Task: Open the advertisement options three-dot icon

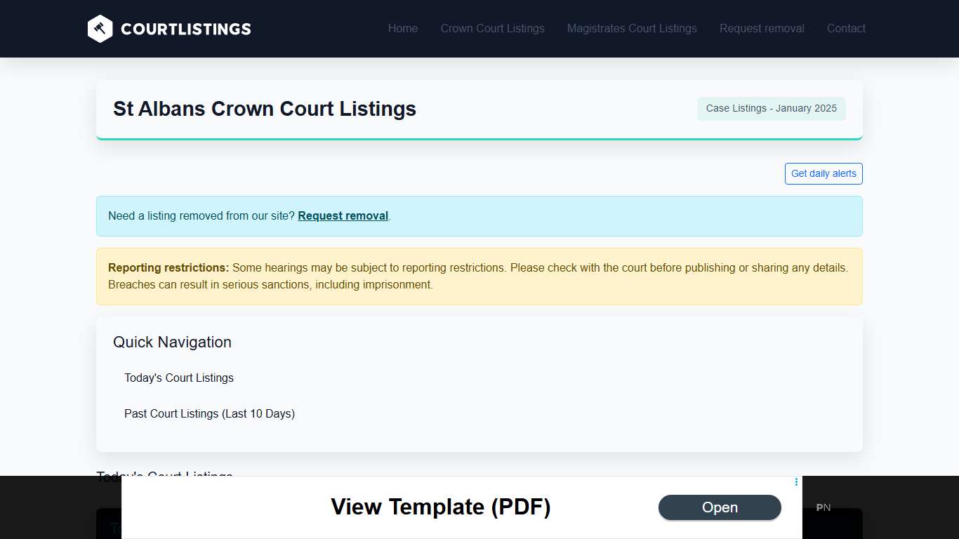Action: pyautogui.click(x=795, y=482)
